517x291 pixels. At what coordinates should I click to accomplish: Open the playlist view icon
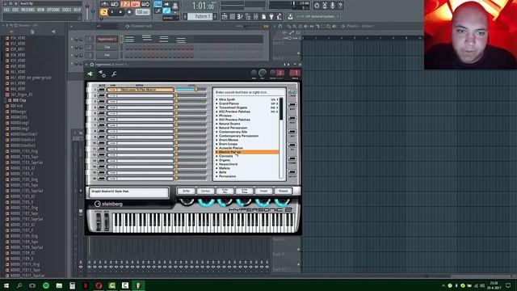pyautogui.click(x=225, y=16)
